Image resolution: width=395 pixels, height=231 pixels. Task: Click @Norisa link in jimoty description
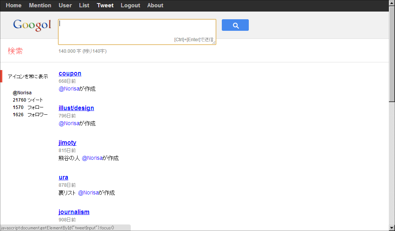click(x=92, y=158)
